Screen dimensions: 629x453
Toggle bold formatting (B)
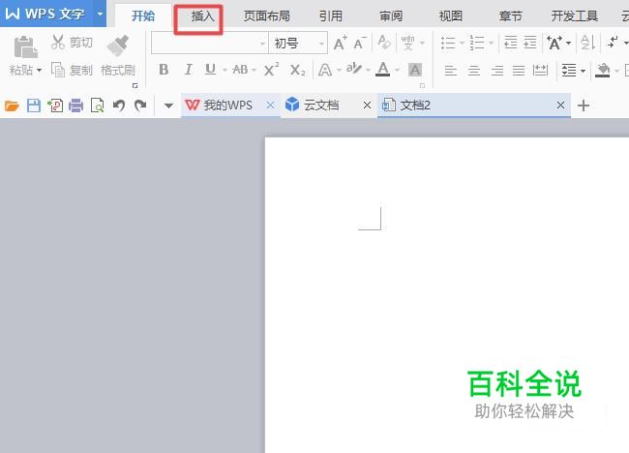click(164, 70)
